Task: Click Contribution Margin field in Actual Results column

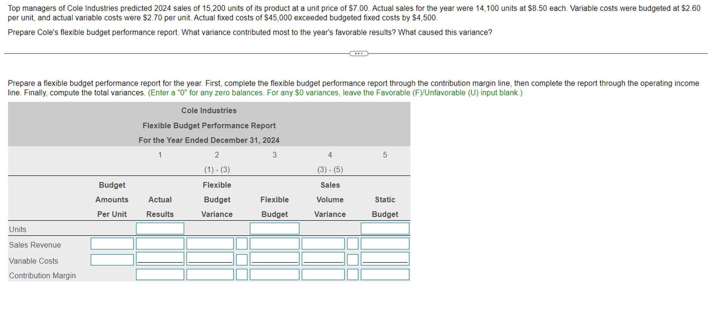Action: coord(159,275)
